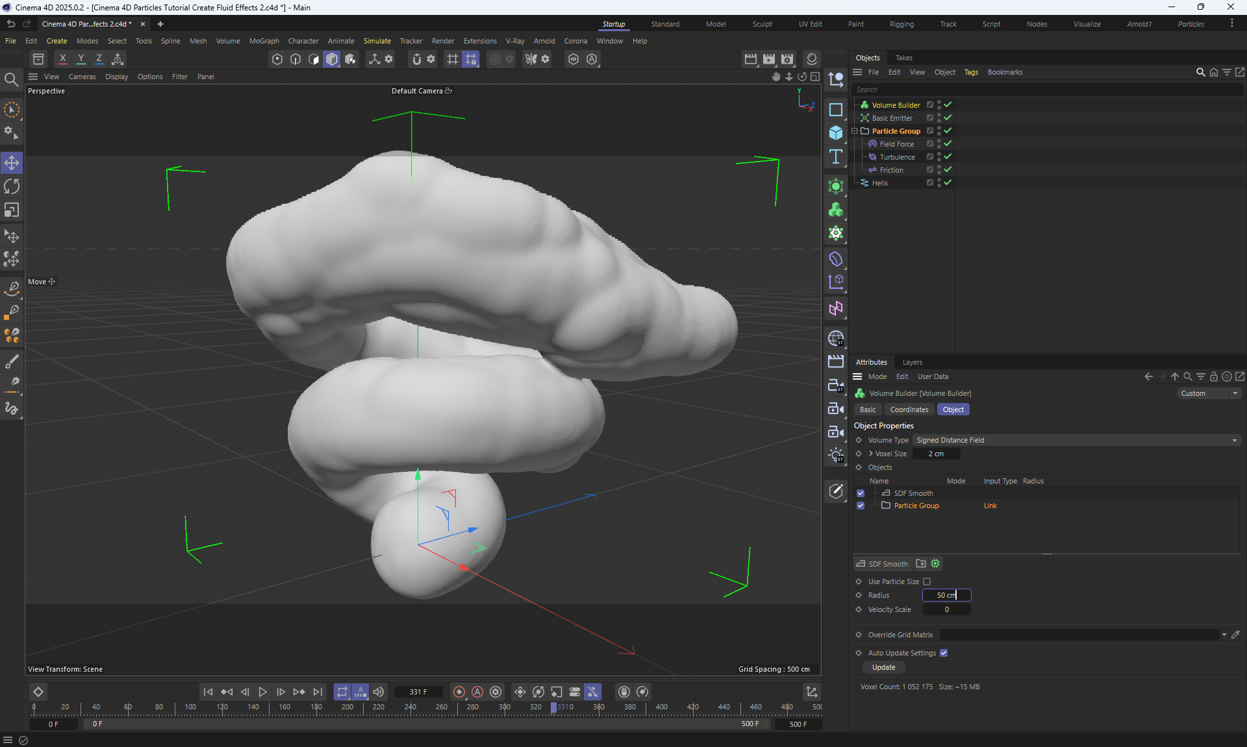Image resolution: width=1247 pixels, height=747 pixels.
Task: Click the Cube primitive icon
Action: tap(836, 133)
